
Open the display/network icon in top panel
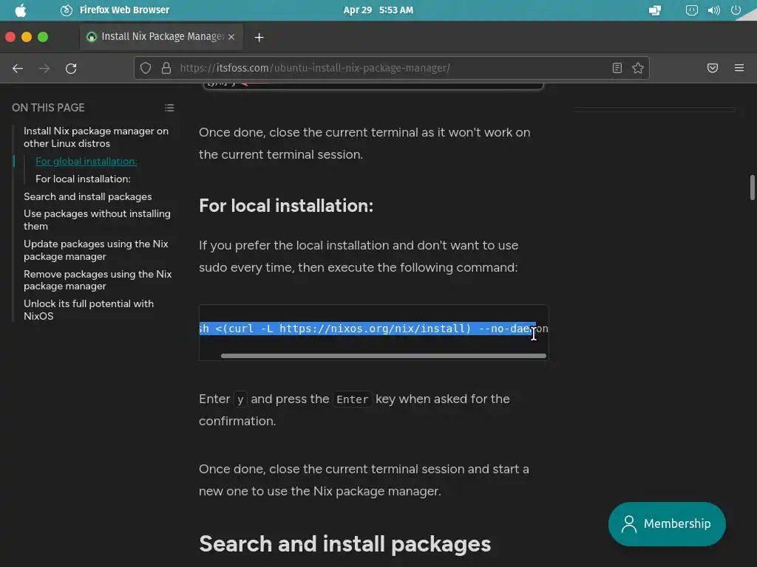655,10
